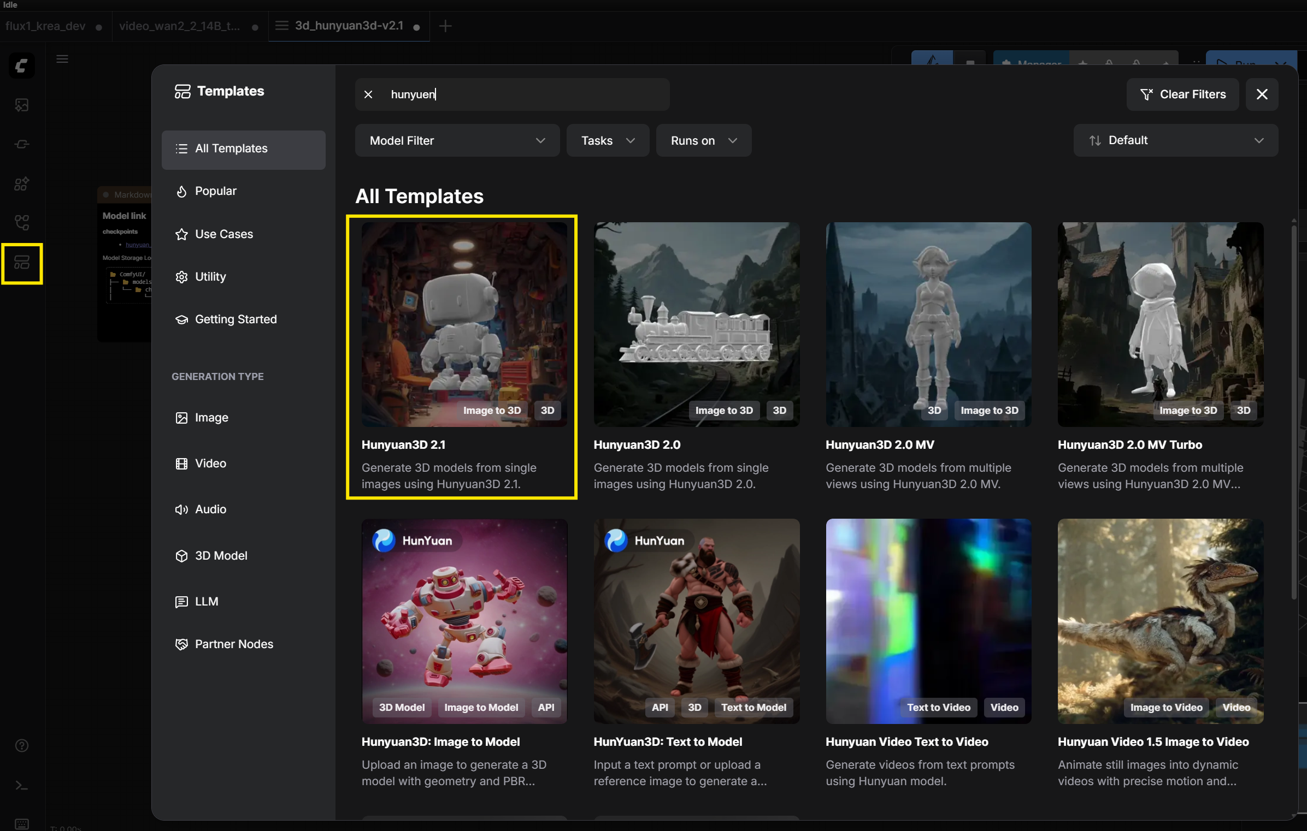
Task: Click the 'Hunyuan Video Text to Video' title
Action: click(907, 742)
